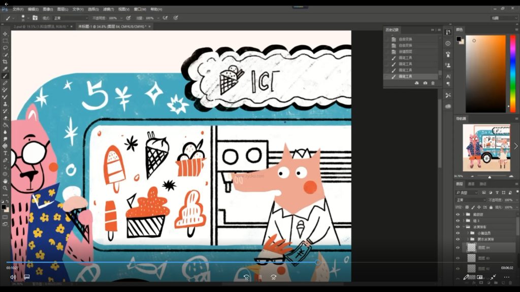Pause the video with the pause button
This screenshot has height=292, width=520.
[259, 277]
